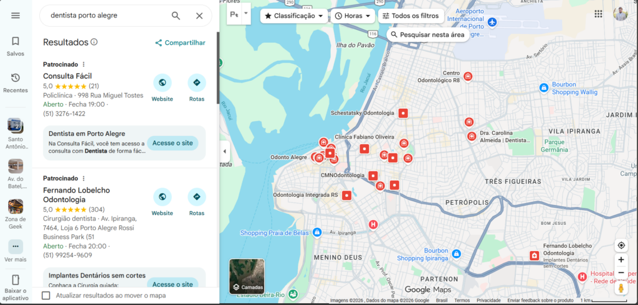The width and height of the screenshot is (638, 305).
Task: Open Fernando Lobelcho Odontologia result title
Action: [x=77, y=195]
